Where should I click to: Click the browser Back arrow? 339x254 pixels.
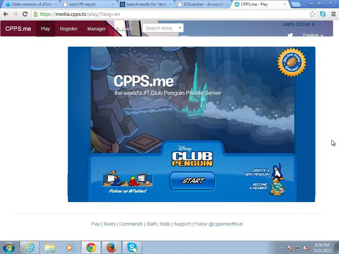6,14
